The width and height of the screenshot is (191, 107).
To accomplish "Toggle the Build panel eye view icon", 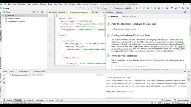I will pos(4,83).
